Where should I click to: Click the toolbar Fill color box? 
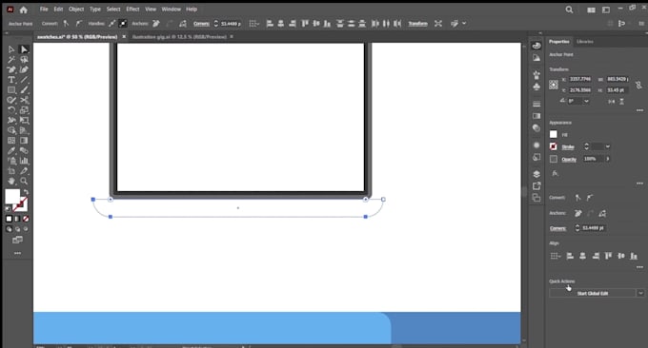(x=12, y=196)
